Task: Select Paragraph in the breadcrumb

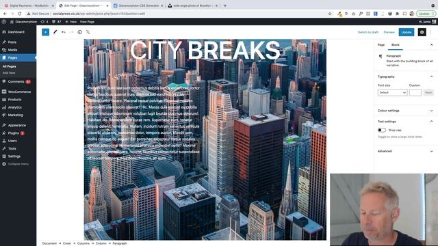Action: [120, 243]
